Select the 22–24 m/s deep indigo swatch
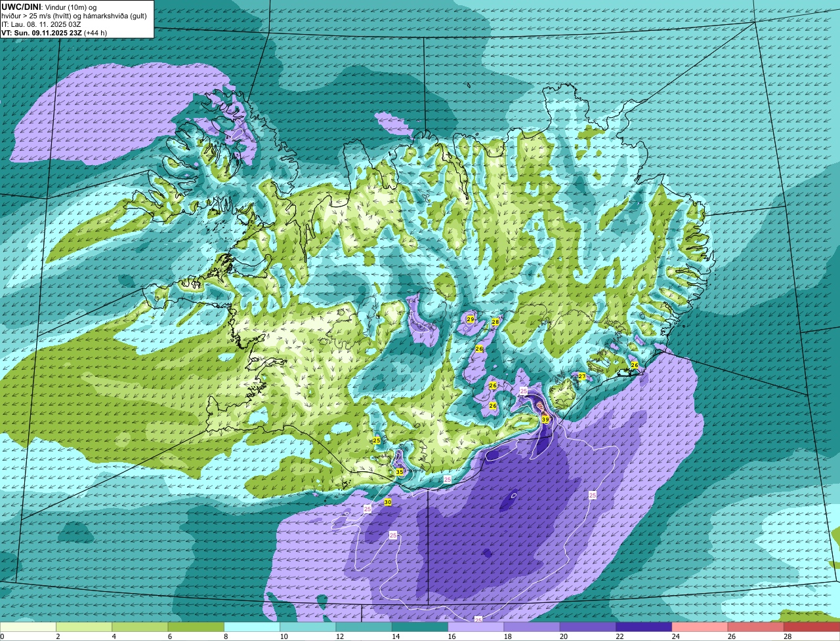 pos(644,627)
